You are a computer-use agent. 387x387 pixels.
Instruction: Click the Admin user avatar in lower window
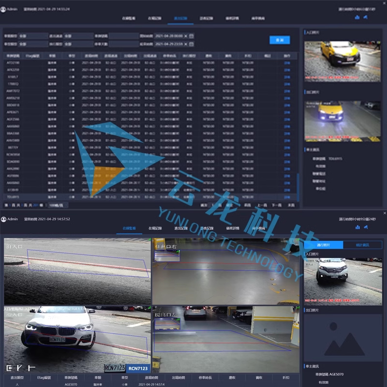3,219
